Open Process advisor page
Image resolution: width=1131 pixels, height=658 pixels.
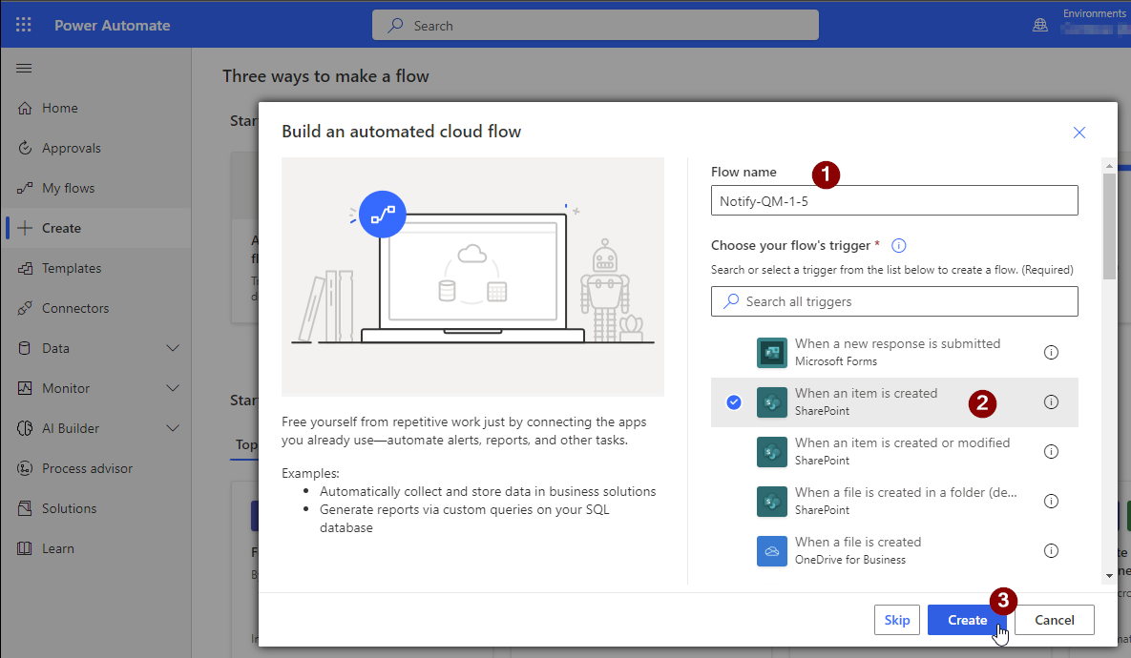(96, 468)
